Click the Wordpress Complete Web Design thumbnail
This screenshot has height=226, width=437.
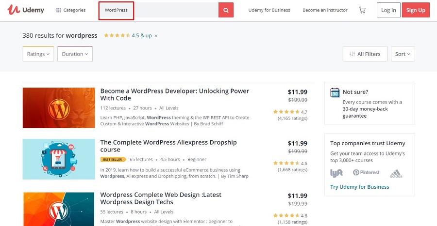pyautogui.click(x=59, y=209)
